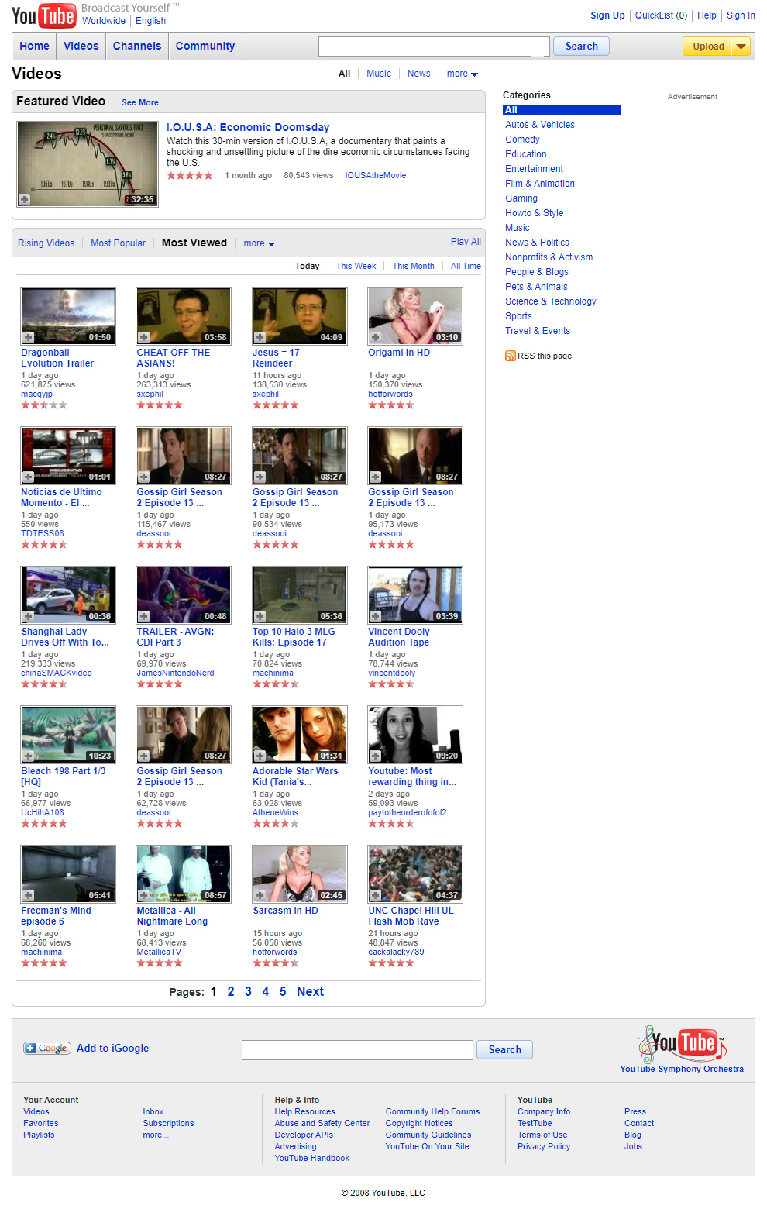Add Origami in HD to QuickList
This screenshot has height=1209, width=767.
point(375,337)
